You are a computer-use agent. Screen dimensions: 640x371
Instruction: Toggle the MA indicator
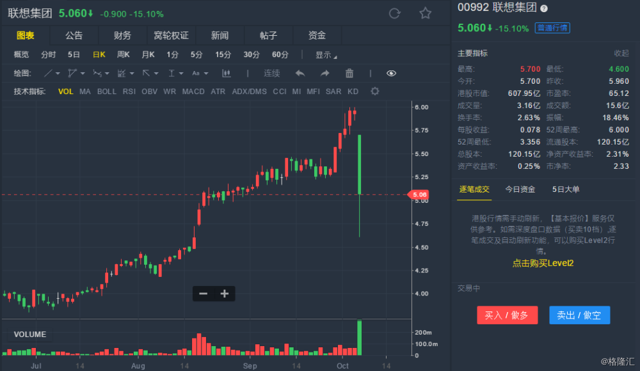pos(85,91)
